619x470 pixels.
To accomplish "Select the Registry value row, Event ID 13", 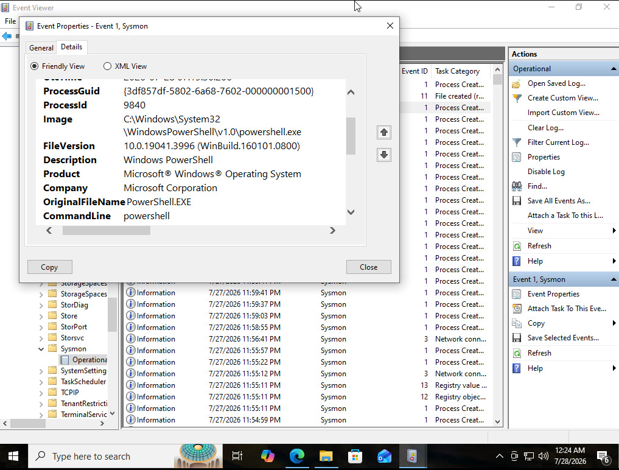I will pos(308,385).
